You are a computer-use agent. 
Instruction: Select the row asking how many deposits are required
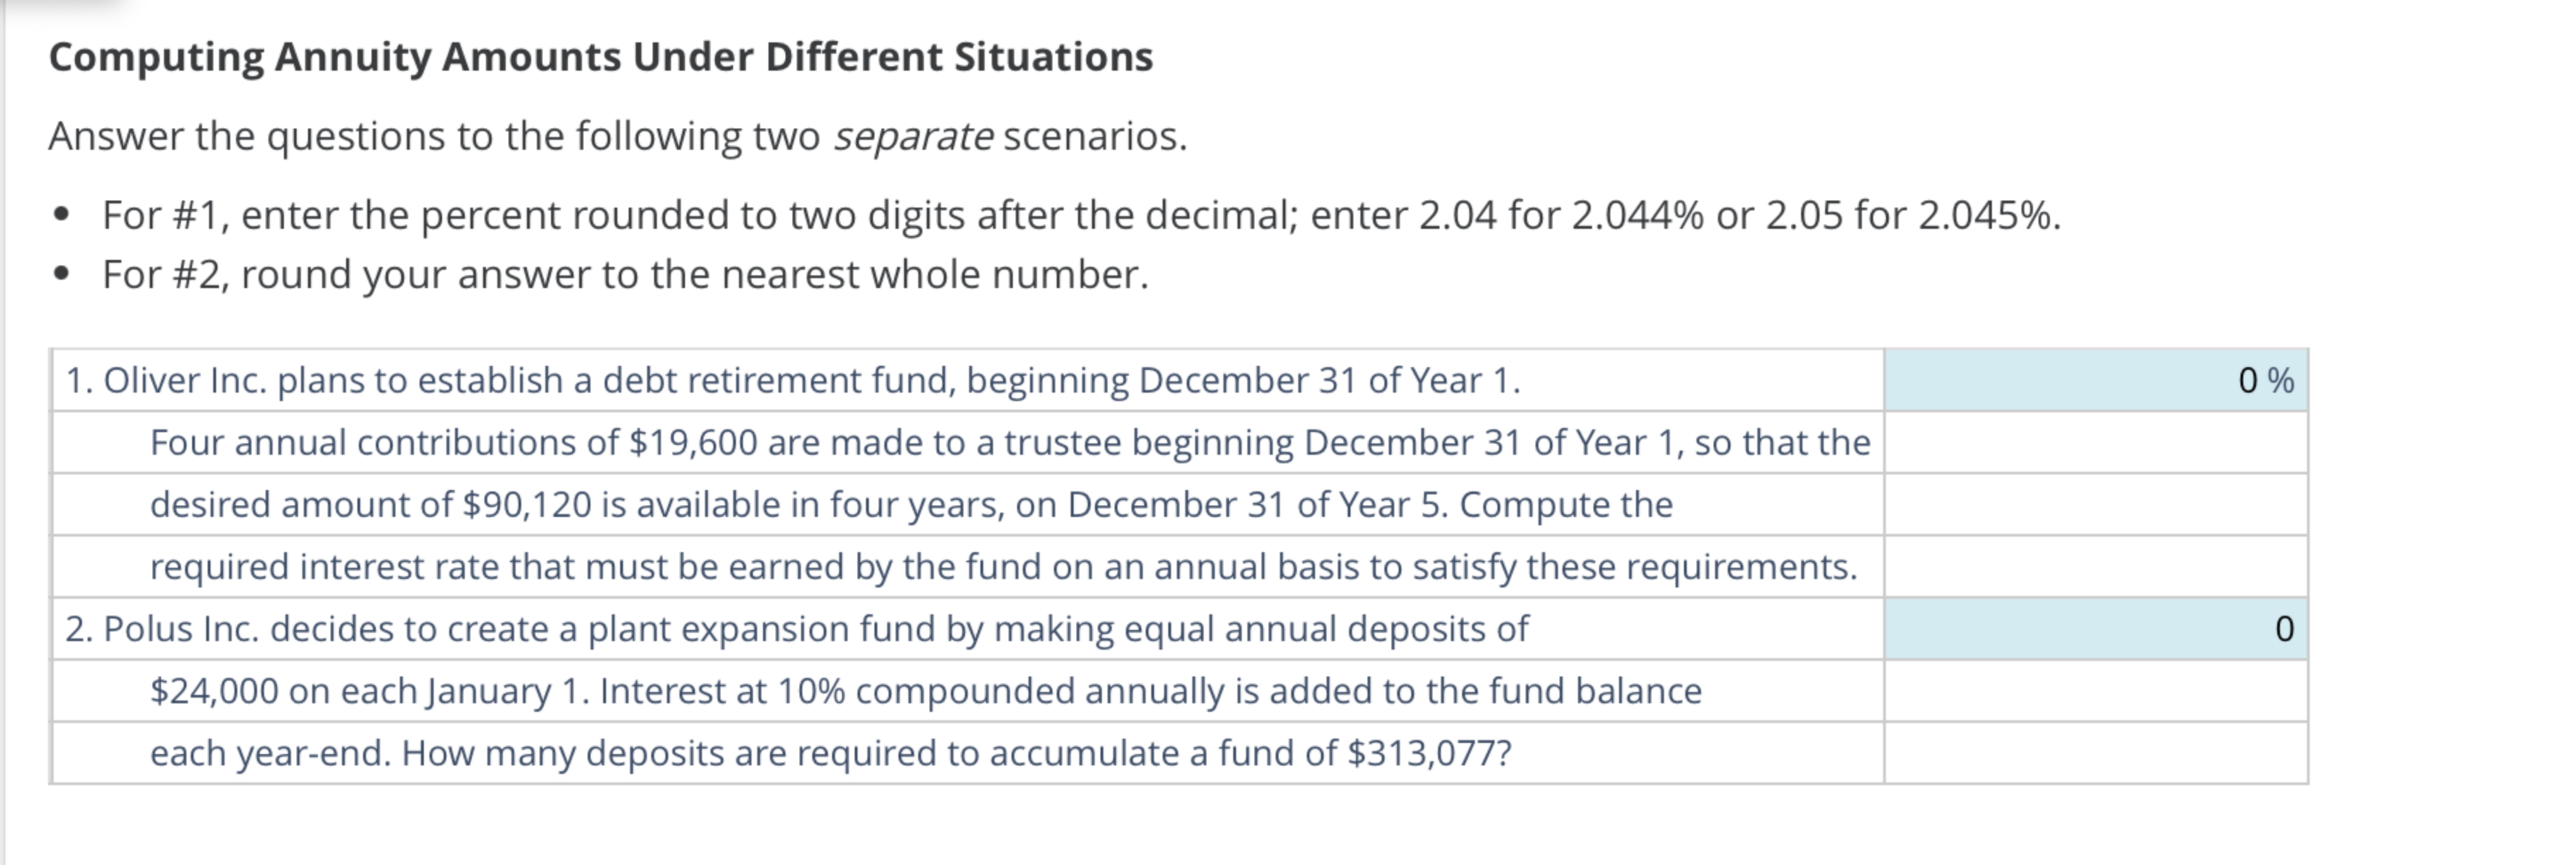(830, 753)
